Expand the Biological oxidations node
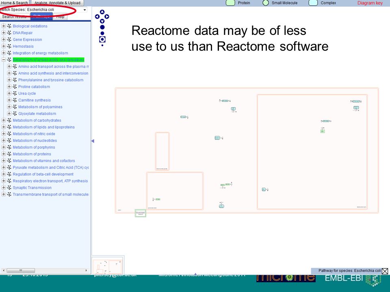This screenshot has width=390, height=292. coord(4,26)
